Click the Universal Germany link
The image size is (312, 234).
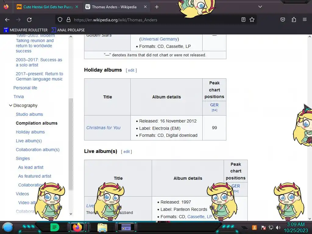(159, 39)
